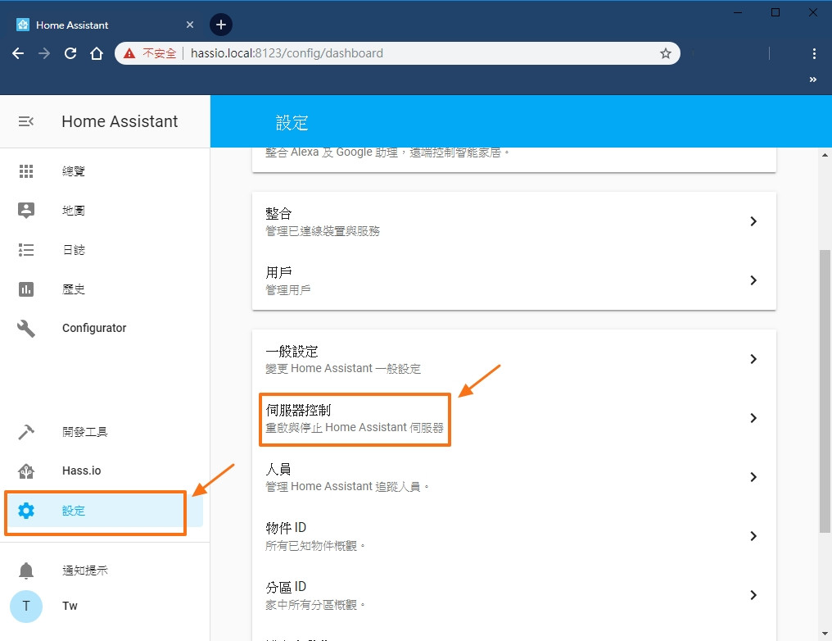This screenshot has width=832, height=641.
Task: Close the Home Assistant browser tab
Action: click(190, 25)
